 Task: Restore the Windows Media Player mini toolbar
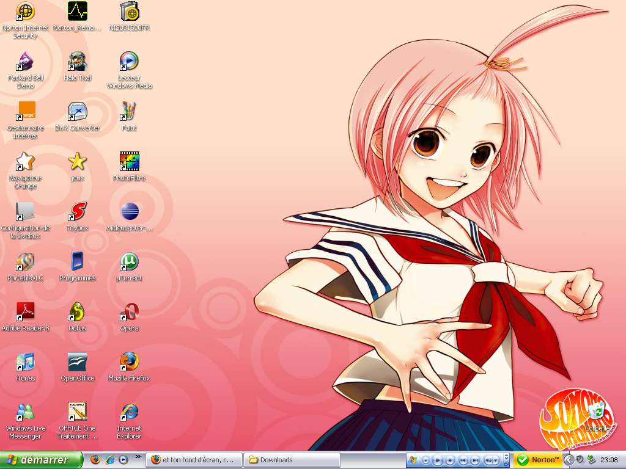point(506,464)
